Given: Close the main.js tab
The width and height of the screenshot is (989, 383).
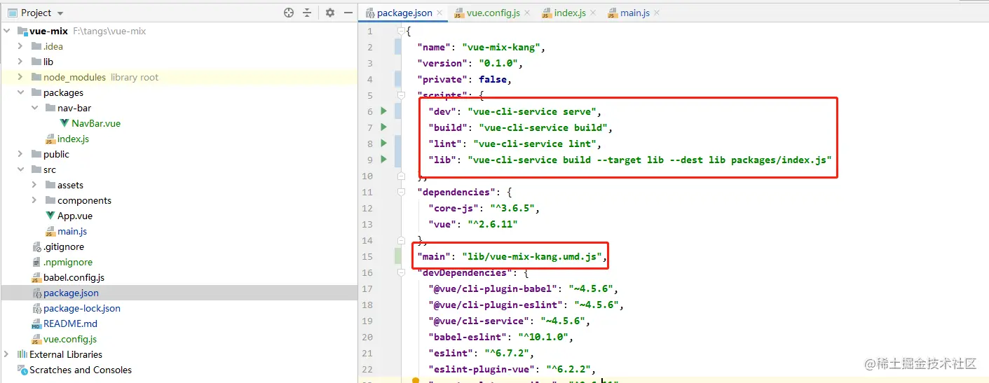Looking at the screenshot, I should coord(657,13).
